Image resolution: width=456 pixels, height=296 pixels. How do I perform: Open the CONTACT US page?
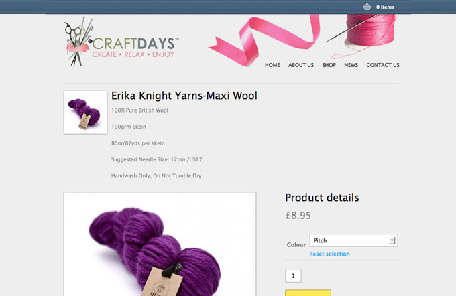(x=383, y=65)
